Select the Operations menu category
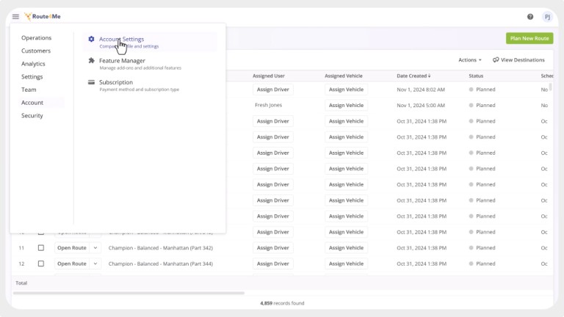Viewport: 564px width, 317px height. coord(36,37)
